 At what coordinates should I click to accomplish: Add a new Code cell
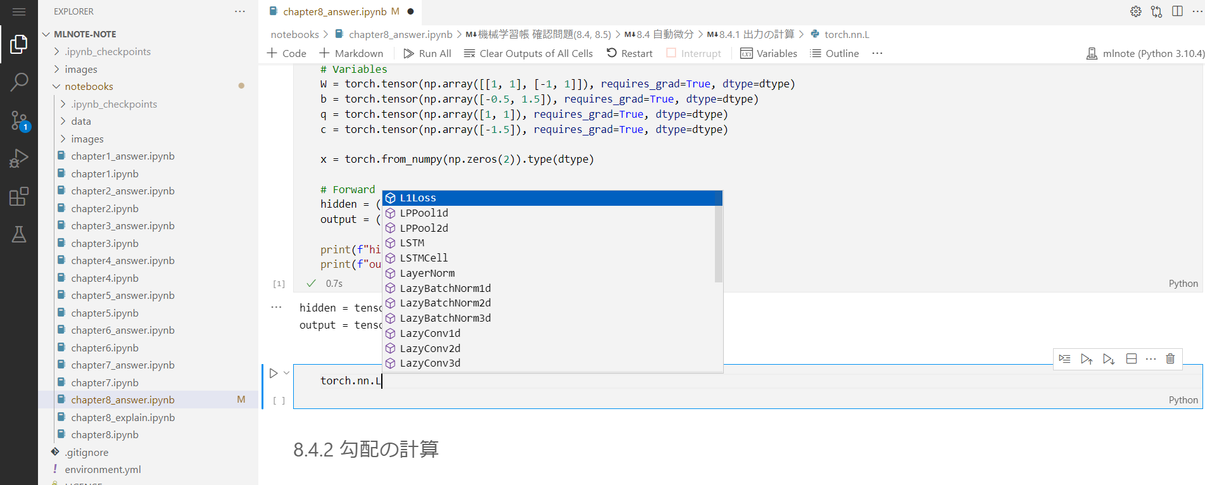287,53
